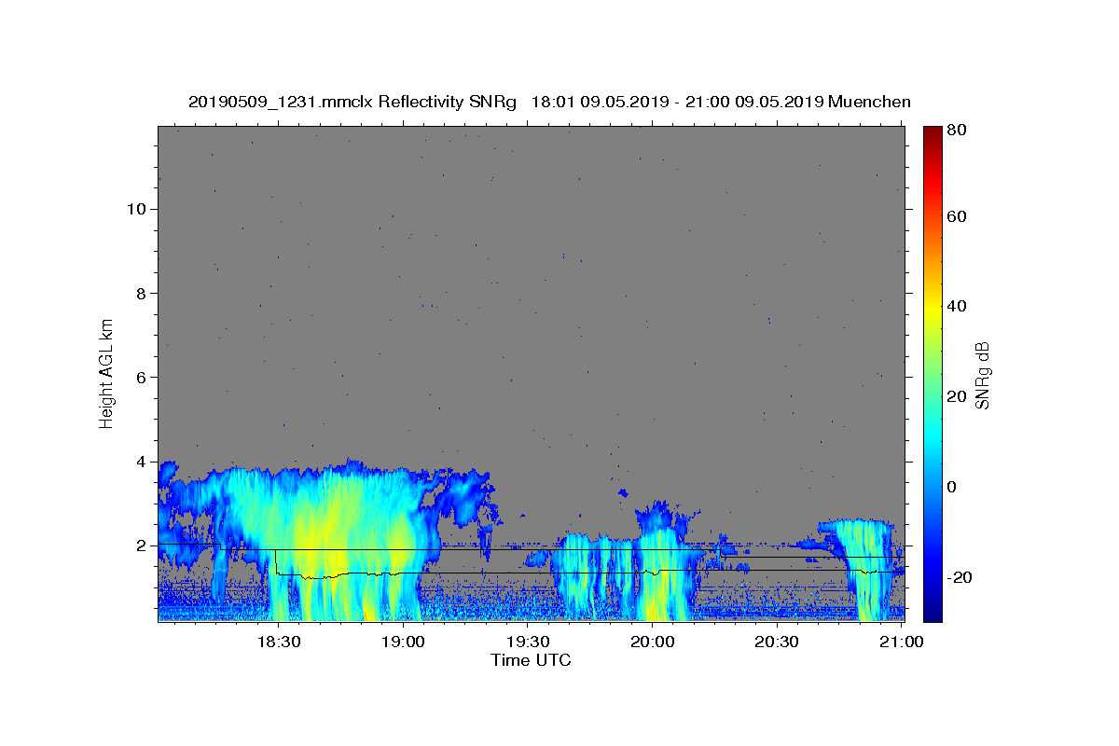Click the 'Height AGL km' axis label
This screenshot has height=746, width=1119.
(106, 373)
